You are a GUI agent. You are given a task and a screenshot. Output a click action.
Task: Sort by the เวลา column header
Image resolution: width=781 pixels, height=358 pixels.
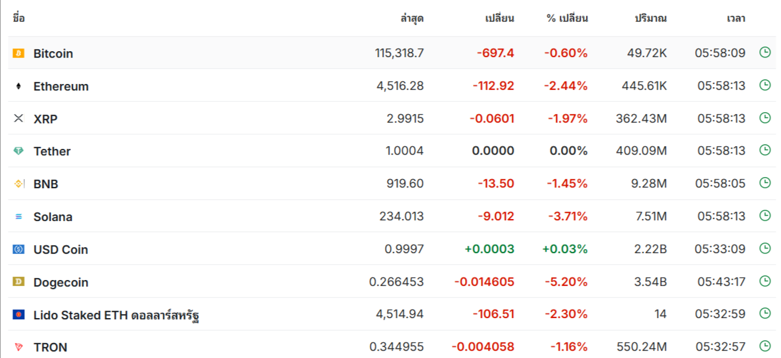click(x=736, y=19)
